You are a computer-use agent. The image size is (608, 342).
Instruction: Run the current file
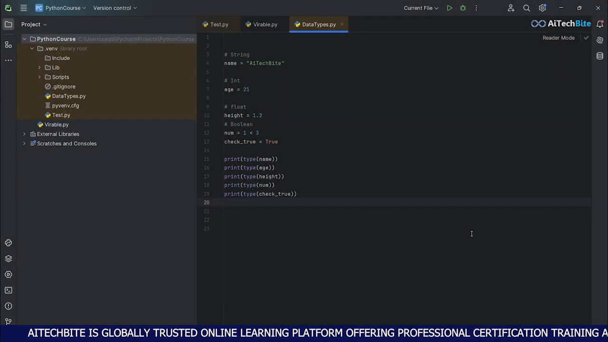(x=449, y=8)
